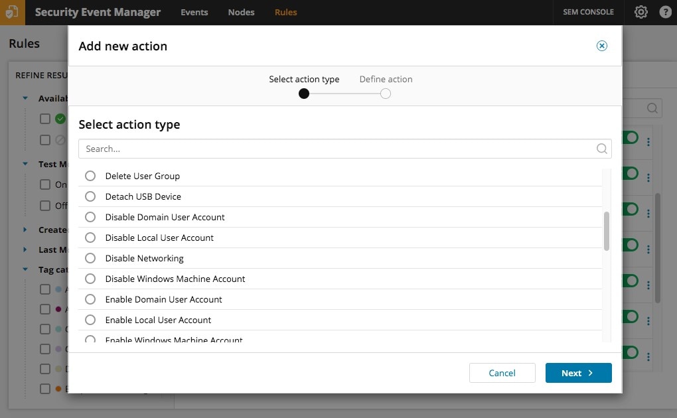Image resolution: width=677 pixels, height=418 pixels.
Task: Click the green check status icon in sidebar
Action: coord(60,118)
